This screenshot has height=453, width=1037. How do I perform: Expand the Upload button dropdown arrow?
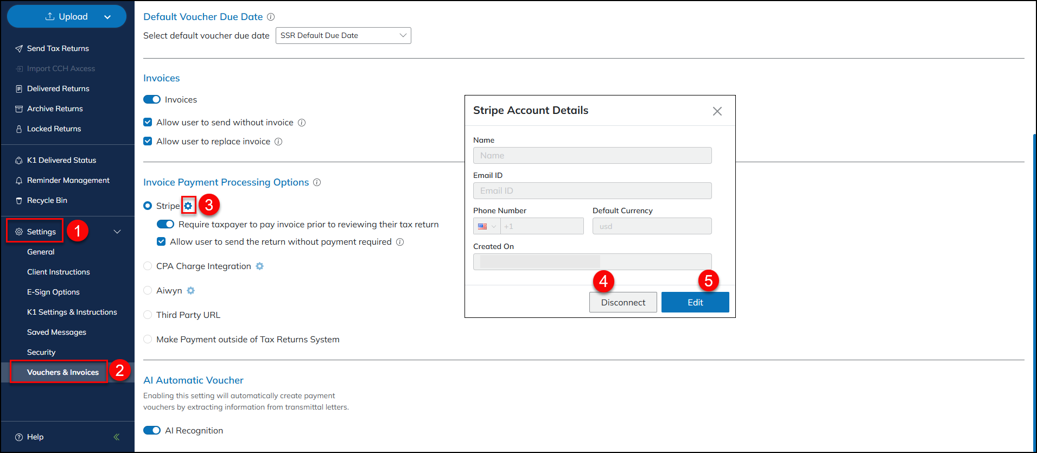point(107,17)
